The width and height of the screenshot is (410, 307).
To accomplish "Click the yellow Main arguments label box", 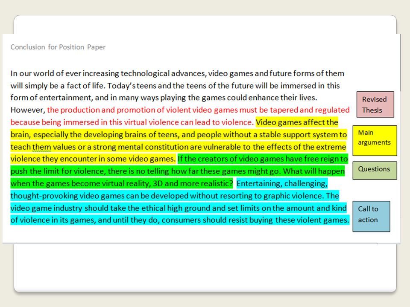I will point(375,141).
